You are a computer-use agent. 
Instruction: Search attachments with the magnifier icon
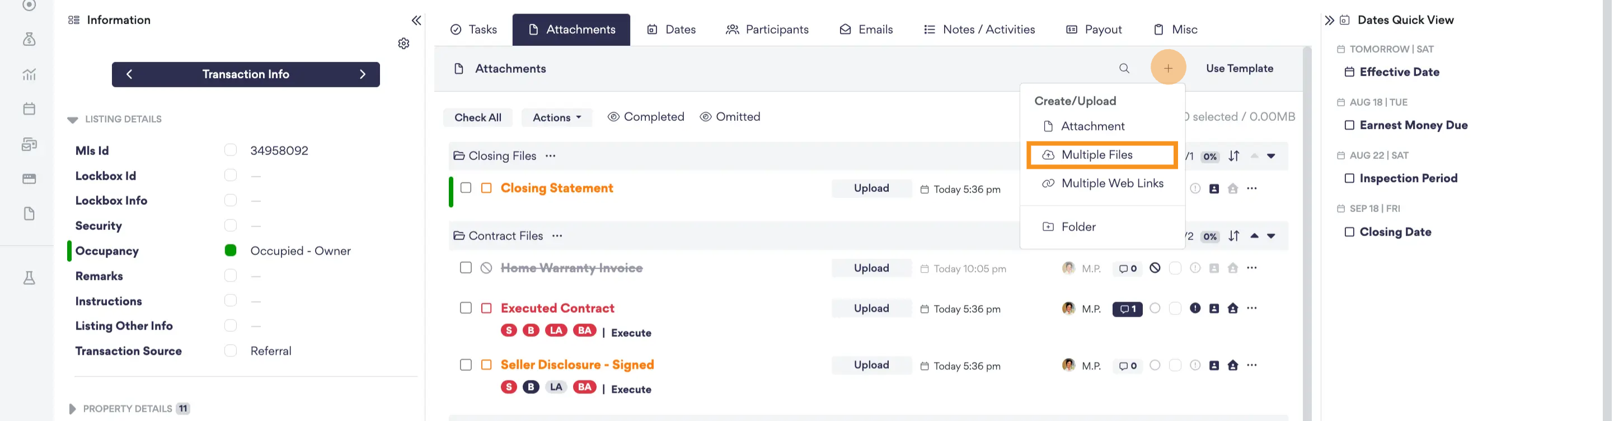pyautogui.click(x=1124, y=68)
